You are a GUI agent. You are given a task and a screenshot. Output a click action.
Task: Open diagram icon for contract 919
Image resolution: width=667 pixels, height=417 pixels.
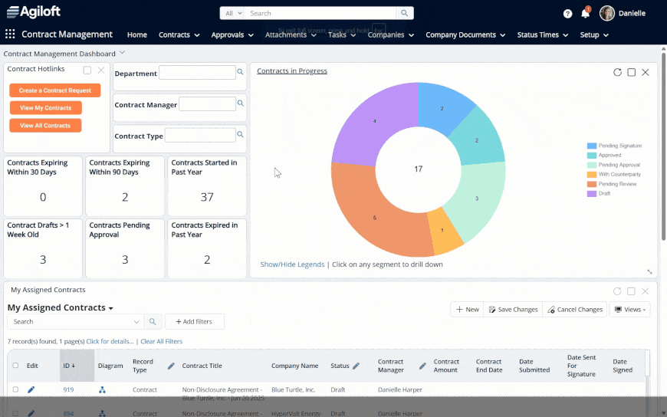pyautogui.click(x=102, y=389)
